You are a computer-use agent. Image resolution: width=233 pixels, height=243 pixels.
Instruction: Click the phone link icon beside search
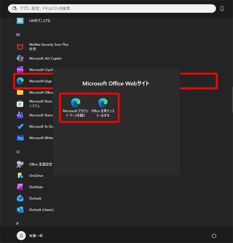pos(222,8)
